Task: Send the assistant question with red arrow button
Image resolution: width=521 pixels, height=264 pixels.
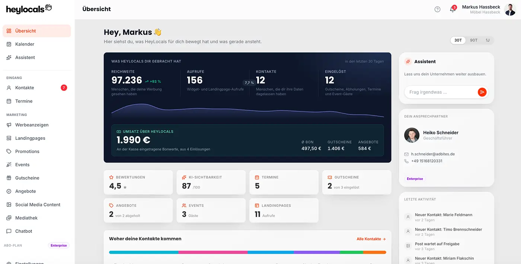Action: click(482, 92)
